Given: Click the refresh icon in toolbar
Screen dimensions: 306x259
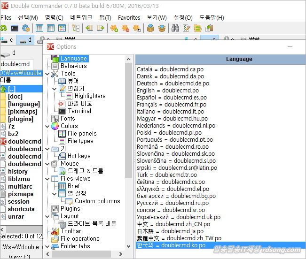Looking at the screenshot, I should coord(3,29).
